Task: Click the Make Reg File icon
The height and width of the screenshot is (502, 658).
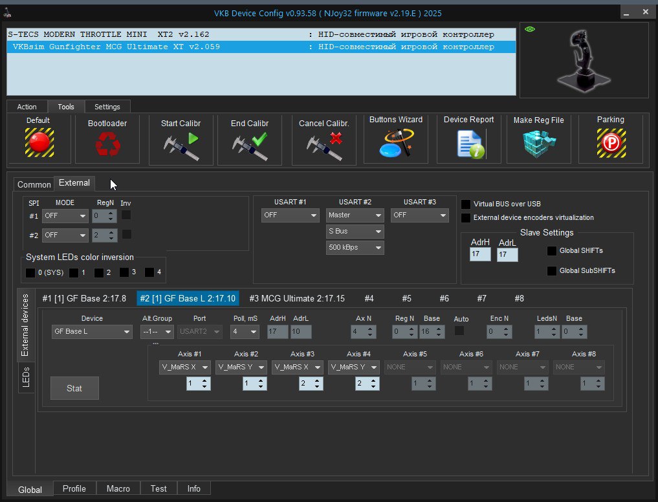Action: click(538, 144)
